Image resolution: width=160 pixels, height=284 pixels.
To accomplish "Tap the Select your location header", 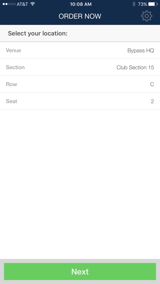I will [x=38, y=33].
